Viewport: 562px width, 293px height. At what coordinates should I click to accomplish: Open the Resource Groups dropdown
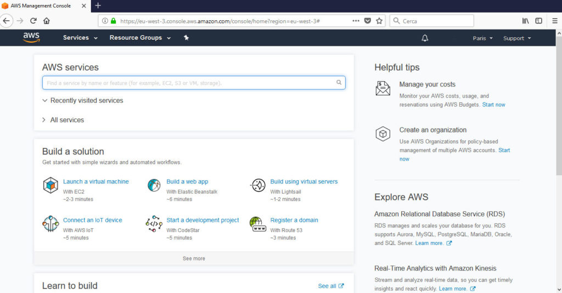click(140, 38)
